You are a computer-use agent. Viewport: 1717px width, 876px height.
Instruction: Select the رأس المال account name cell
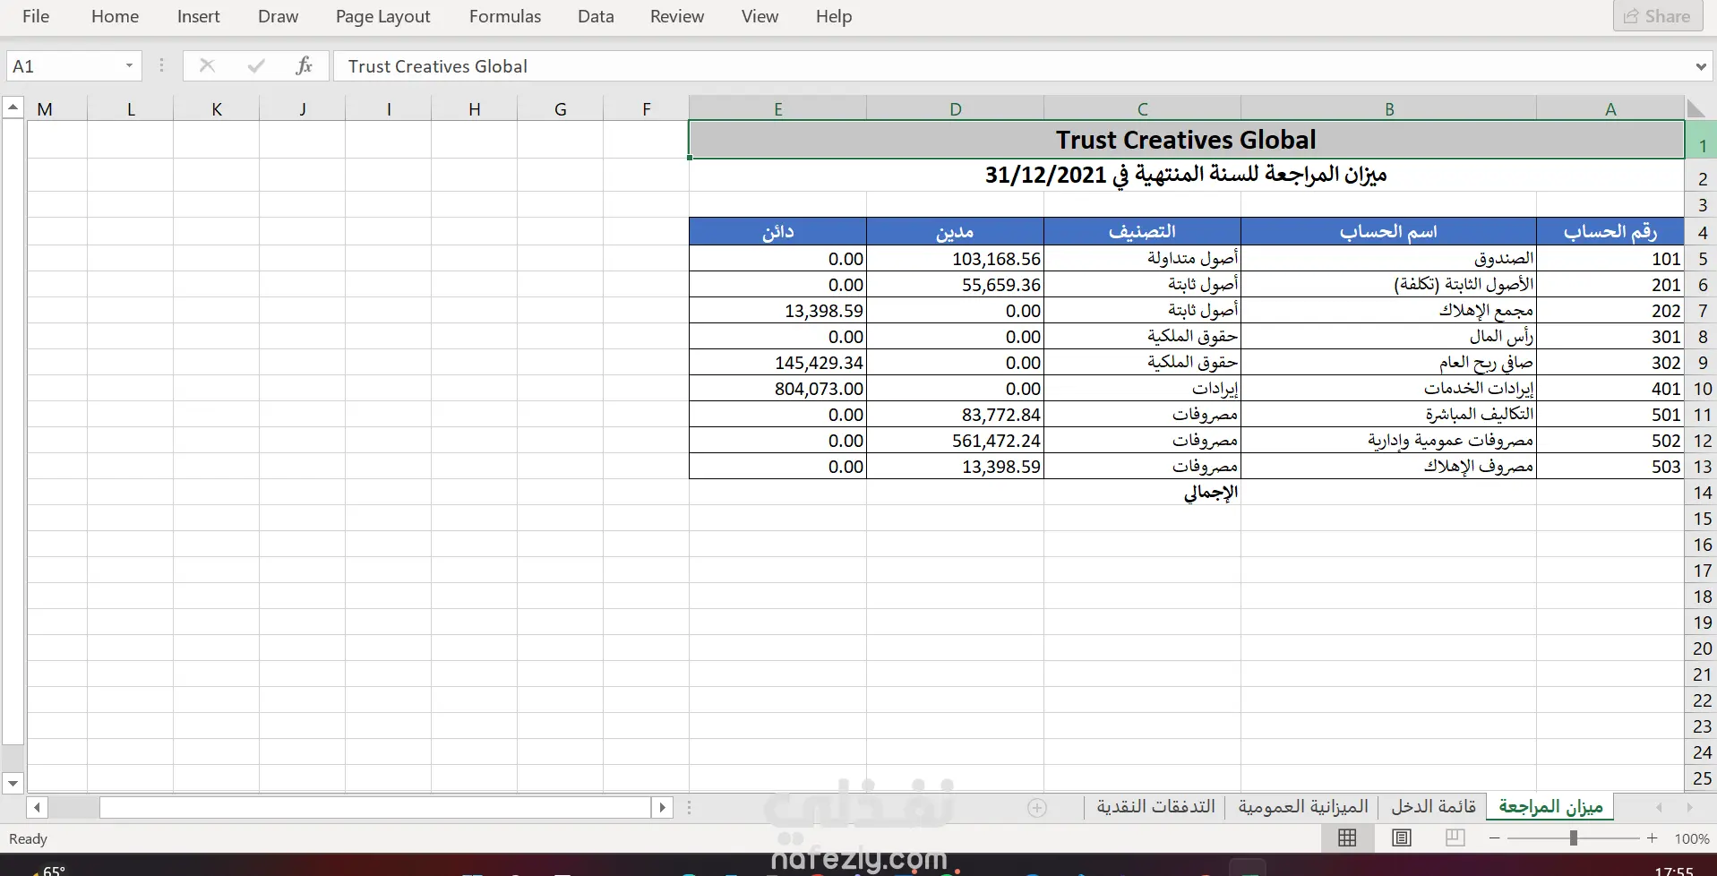click(1388, 337)
